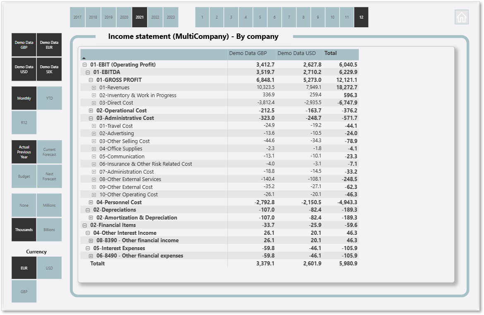Choose USD as currency
Viewport: 484px width, 315px height.
pyautogui.click(x=49, y=268)
